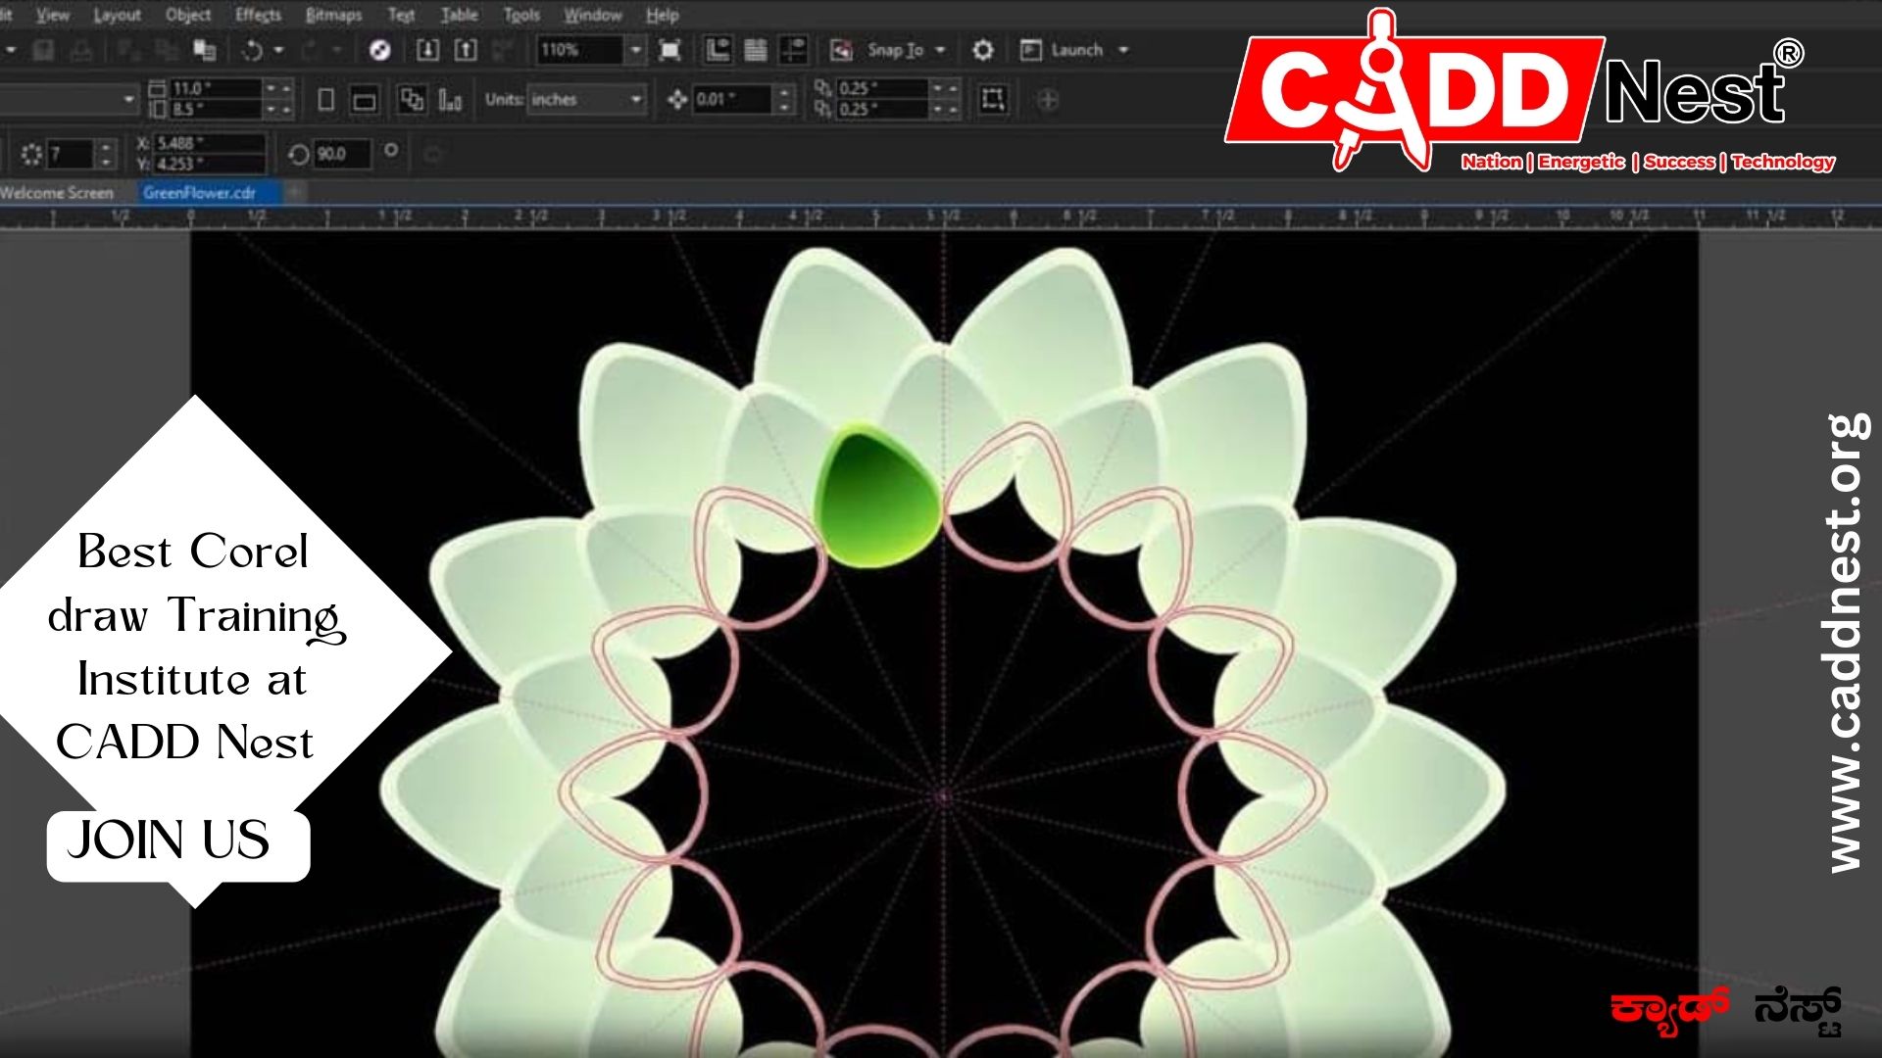
Task: Select Portrait page orientation
Action: point(326,100)
